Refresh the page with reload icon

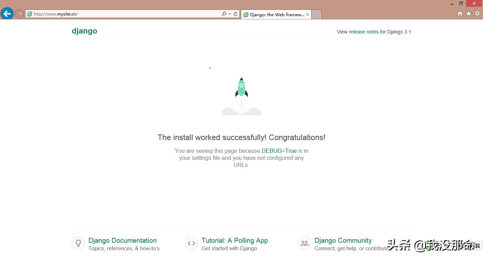click(x=235, y=14)
